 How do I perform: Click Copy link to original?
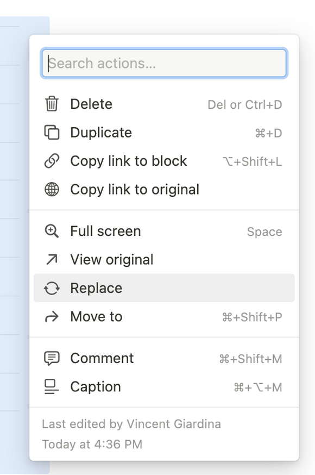click(x=135, y=190)
